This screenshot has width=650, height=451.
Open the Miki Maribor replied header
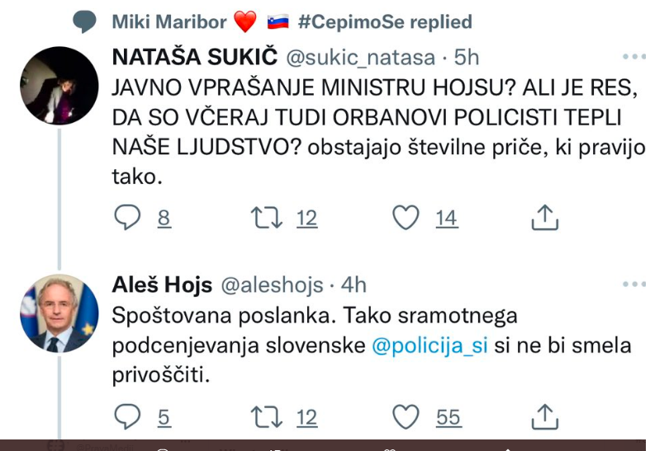point(292,21)
